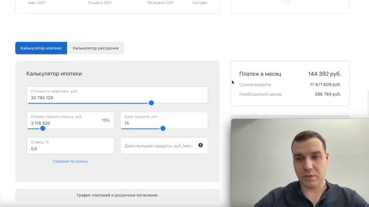369x207 pixels.
Task: Expand График платежей и досрочное погашение
Action: tap(117, 195)
